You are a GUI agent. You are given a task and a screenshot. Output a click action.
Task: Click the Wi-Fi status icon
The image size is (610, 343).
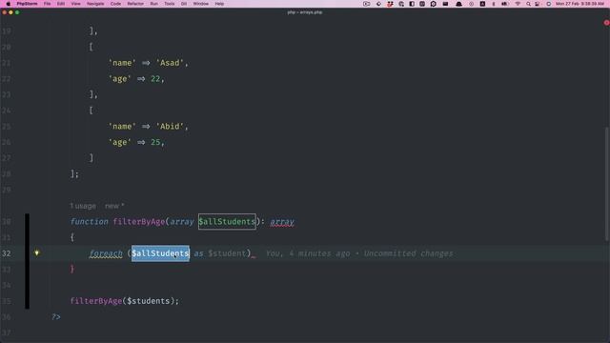click(x=518, y=4)
